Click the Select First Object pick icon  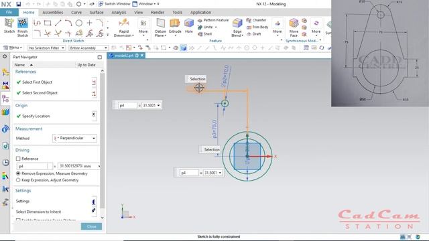[x=94, y=82]
